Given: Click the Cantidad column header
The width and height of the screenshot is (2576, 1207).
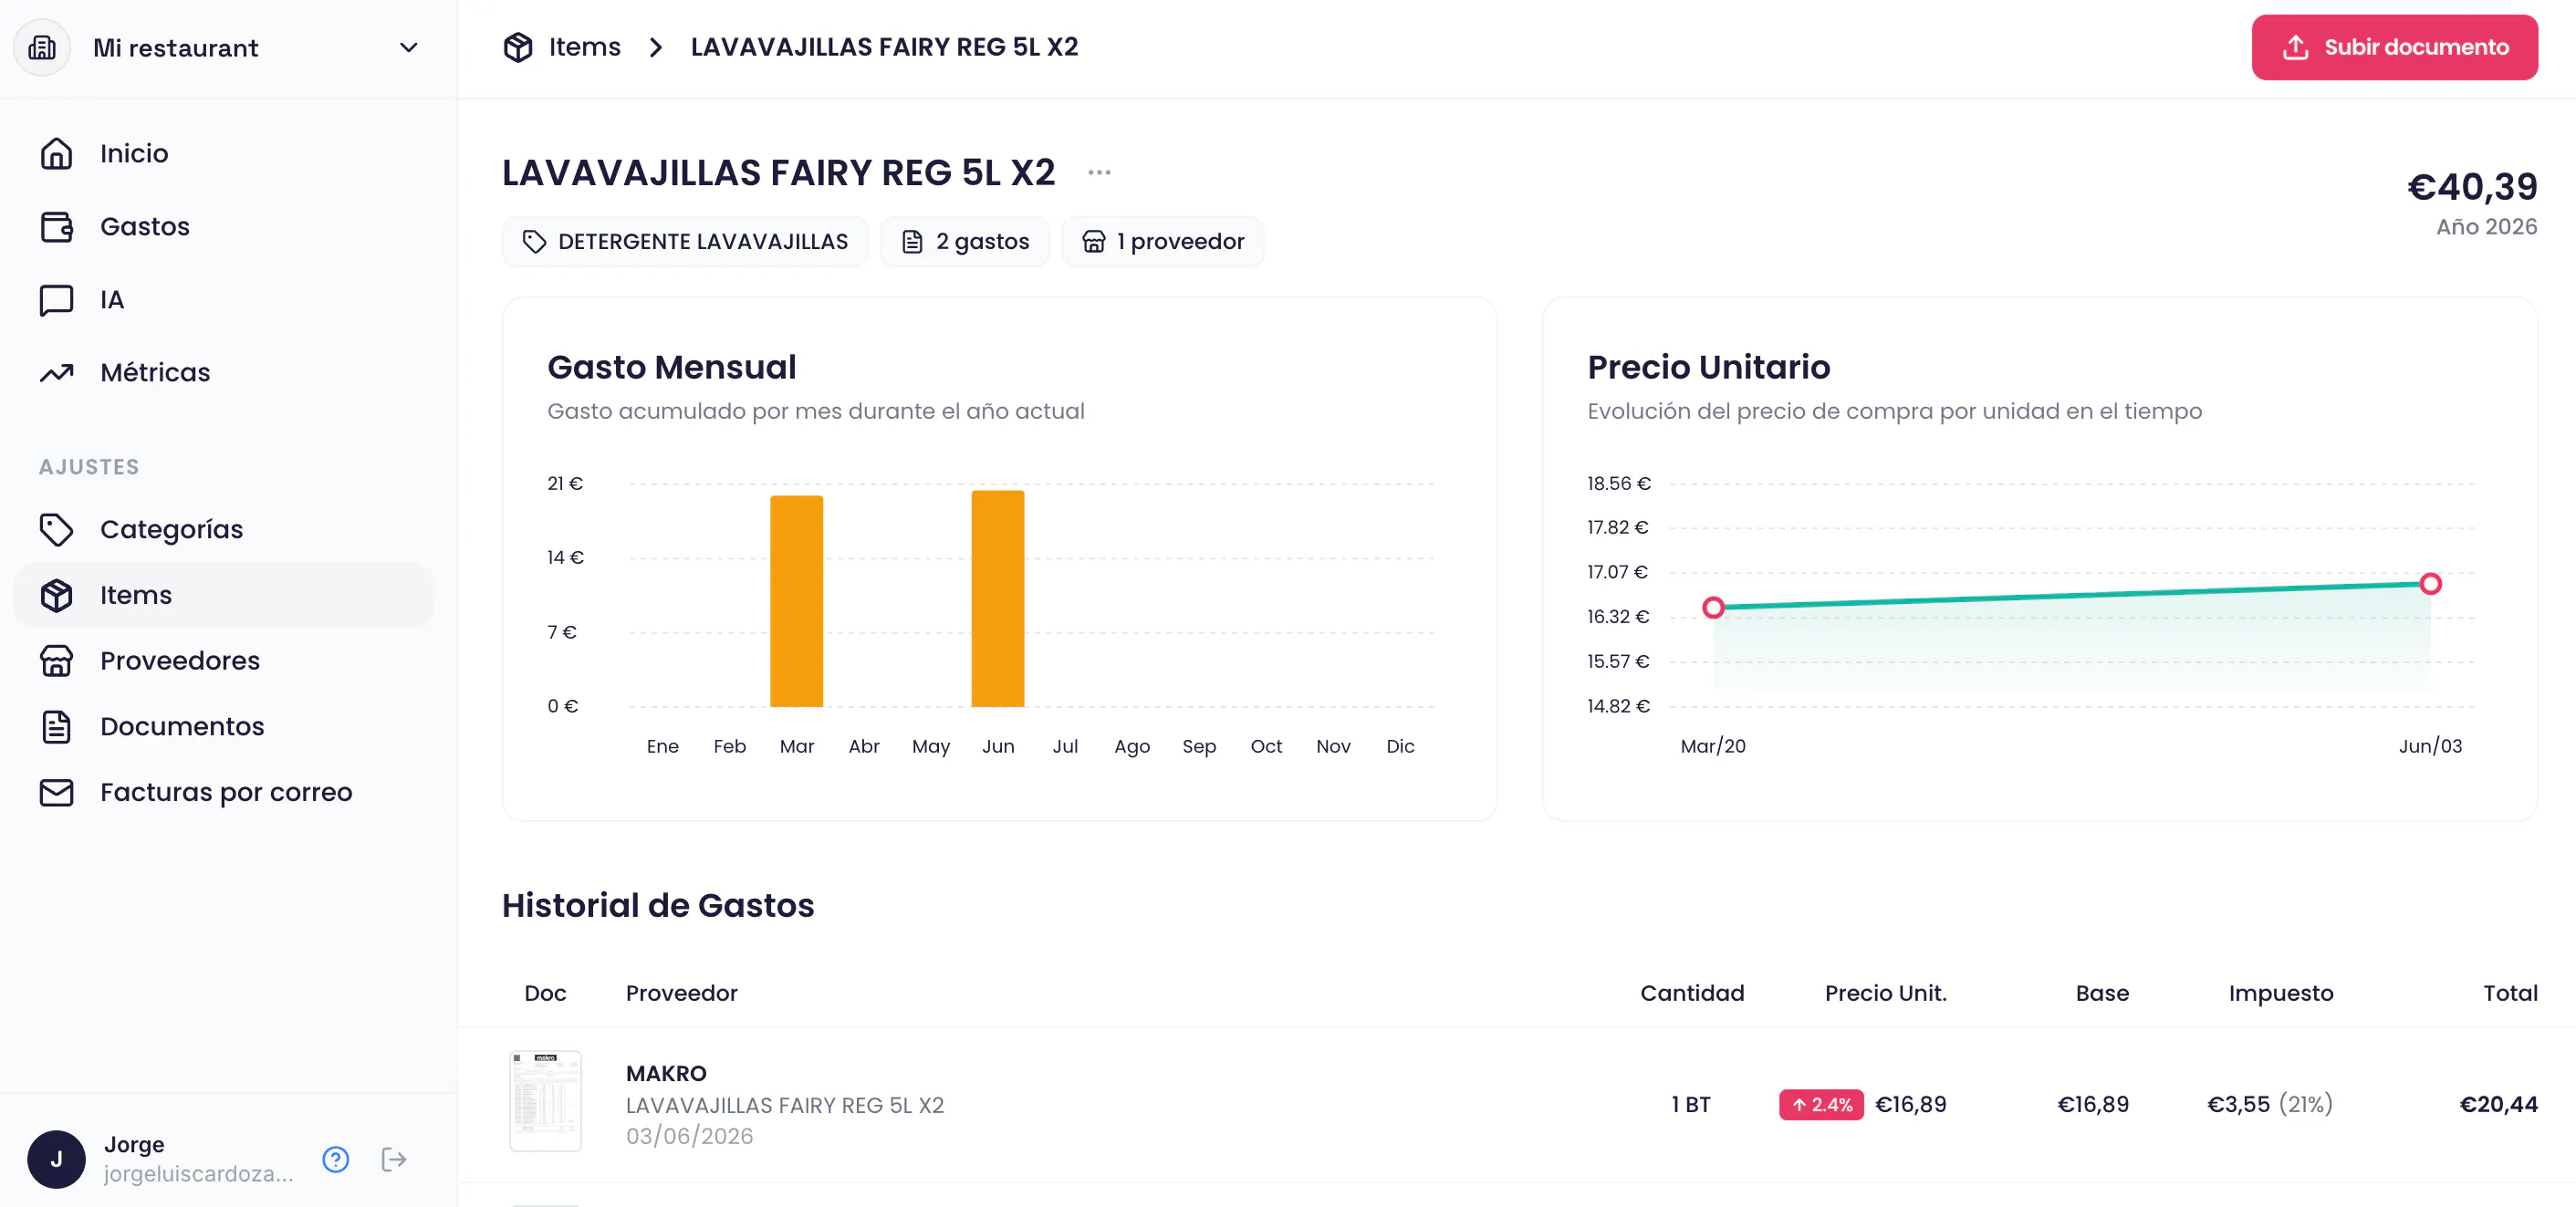Looking at the screenshot, I should pyautogui.click(x=1692, y=993).
